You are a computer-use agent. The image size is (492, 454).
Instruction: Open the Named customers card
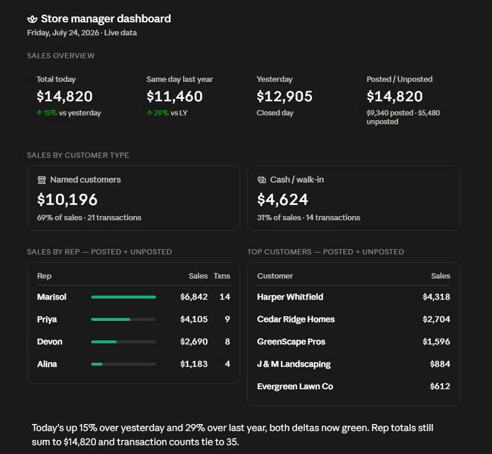point(134,198)
